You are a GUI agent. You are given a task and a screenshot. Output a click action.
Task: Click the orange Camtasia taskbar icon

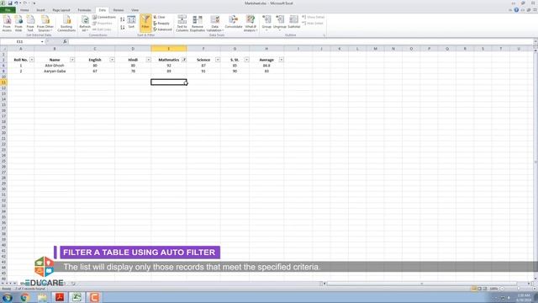[x=94, y=297]
